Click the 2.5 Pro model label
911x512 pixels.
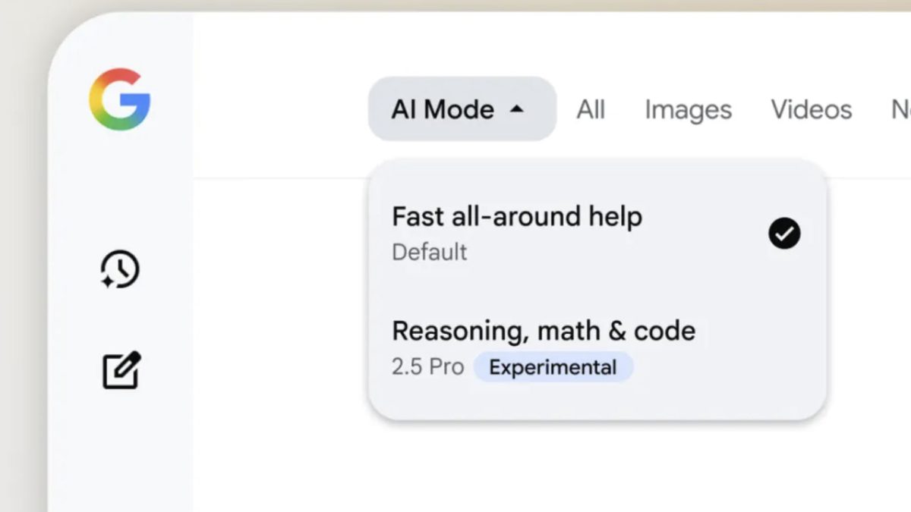click(427, 368)
